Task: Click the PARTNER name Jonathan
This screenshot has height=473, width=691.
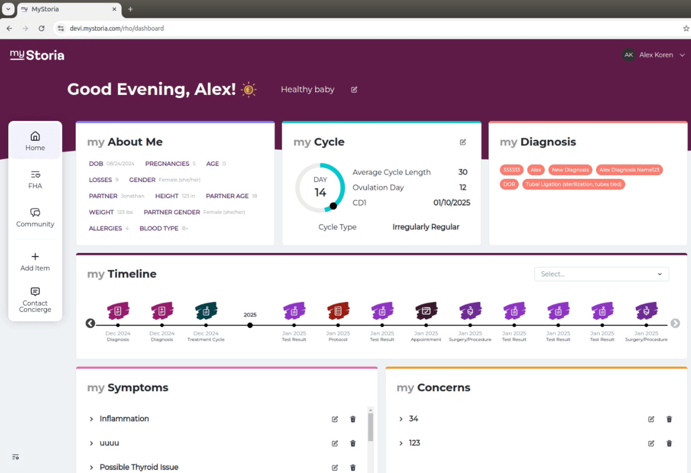Action: [x=132, y=196]
